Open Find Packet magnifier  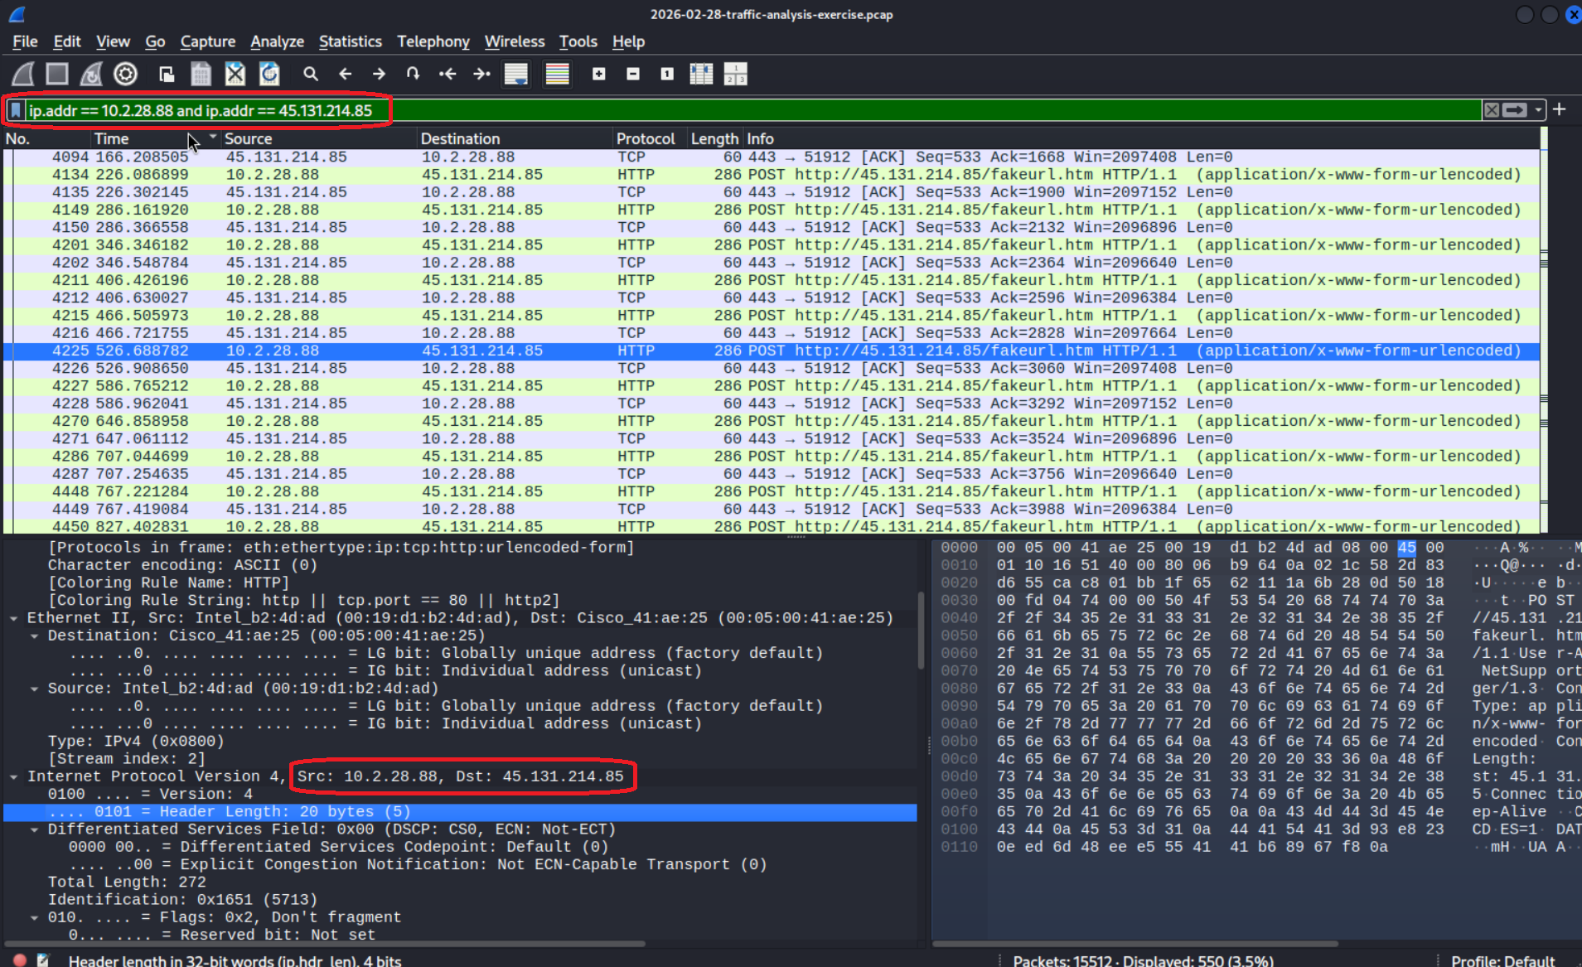coord(311,75)
